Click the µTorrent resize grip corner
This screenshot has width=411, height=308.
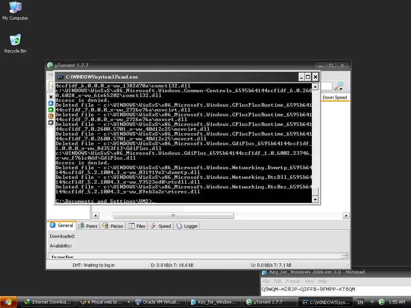click(347, 266)
